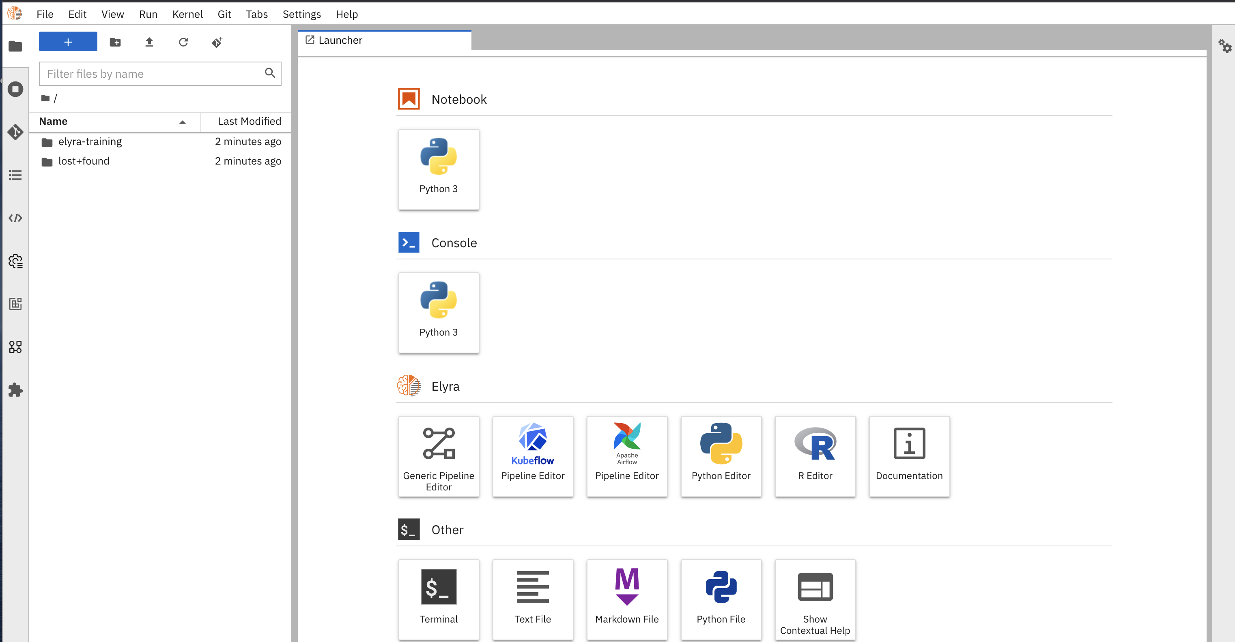Click the New Folder toolbar icon
1235x642 pixels.
(115, 42)
